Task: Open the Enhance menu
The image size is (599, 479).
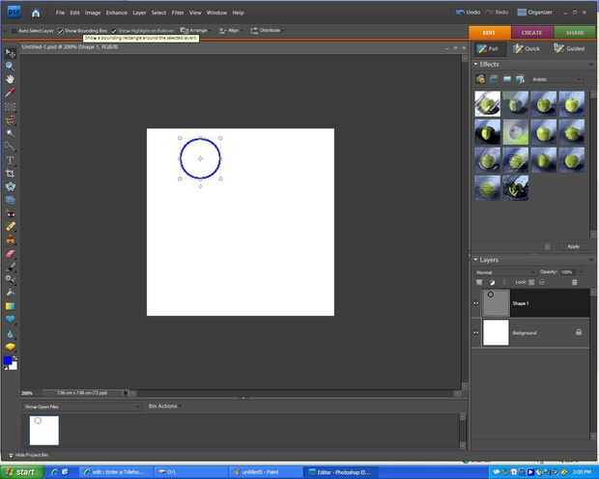Action: tap(117, 13)
